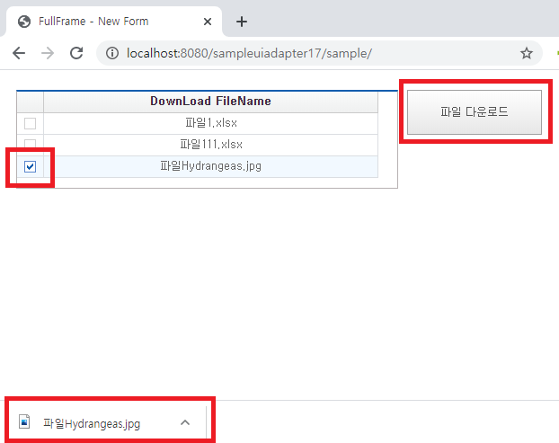The image size is (559, 443).
Task: Click the browser back arrow
Action: click(19, 53)
